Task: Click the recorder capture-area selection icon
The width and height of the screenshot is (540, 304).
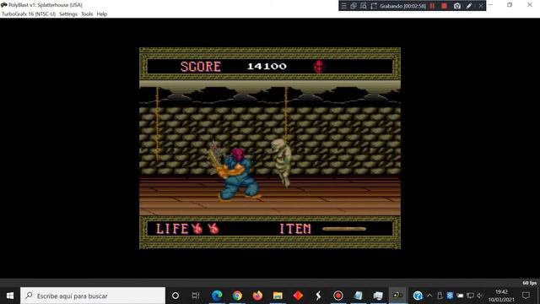Action: 374,6
